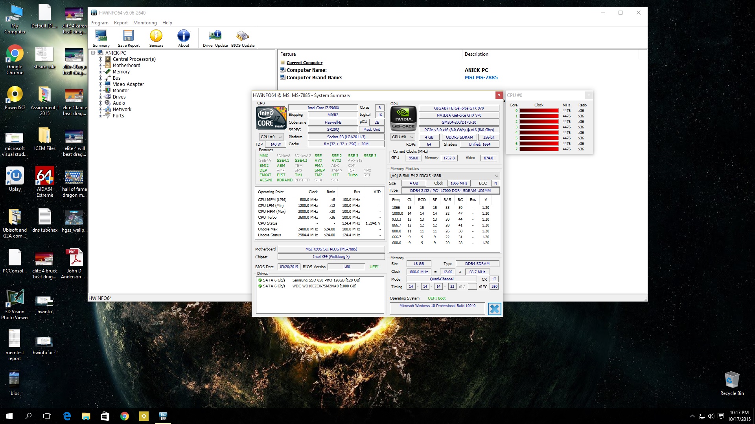
Task: Close the System Summary window
Action: coord(499,95)
